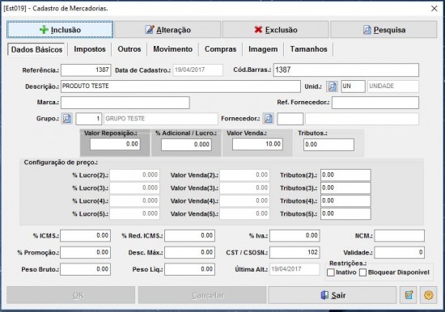The height and width of the screenshot is (312, 445).
Task: Open the Compras tab
Action: coord(221,49)
